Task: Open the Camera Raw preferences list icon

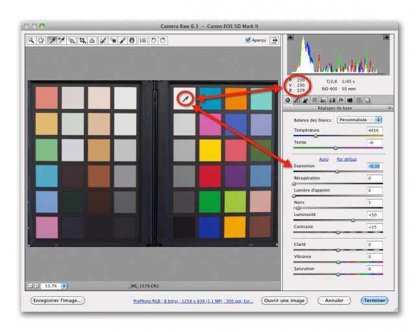Action: pos(143,40)
